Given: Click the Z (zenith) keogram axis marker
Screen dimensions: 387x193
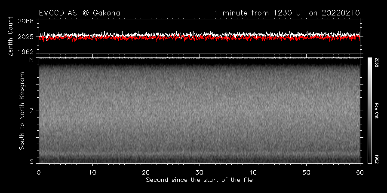Looking at the screenshot, I should pos(31,111).
